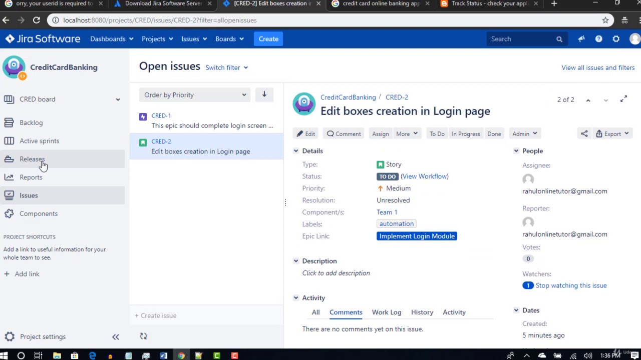
Task: Click the Reports chart icon
Action: click(x=9, y=177)
